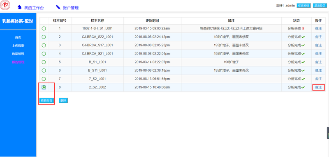
Task: Click the 状态 column header
Action: pos(296,20)
